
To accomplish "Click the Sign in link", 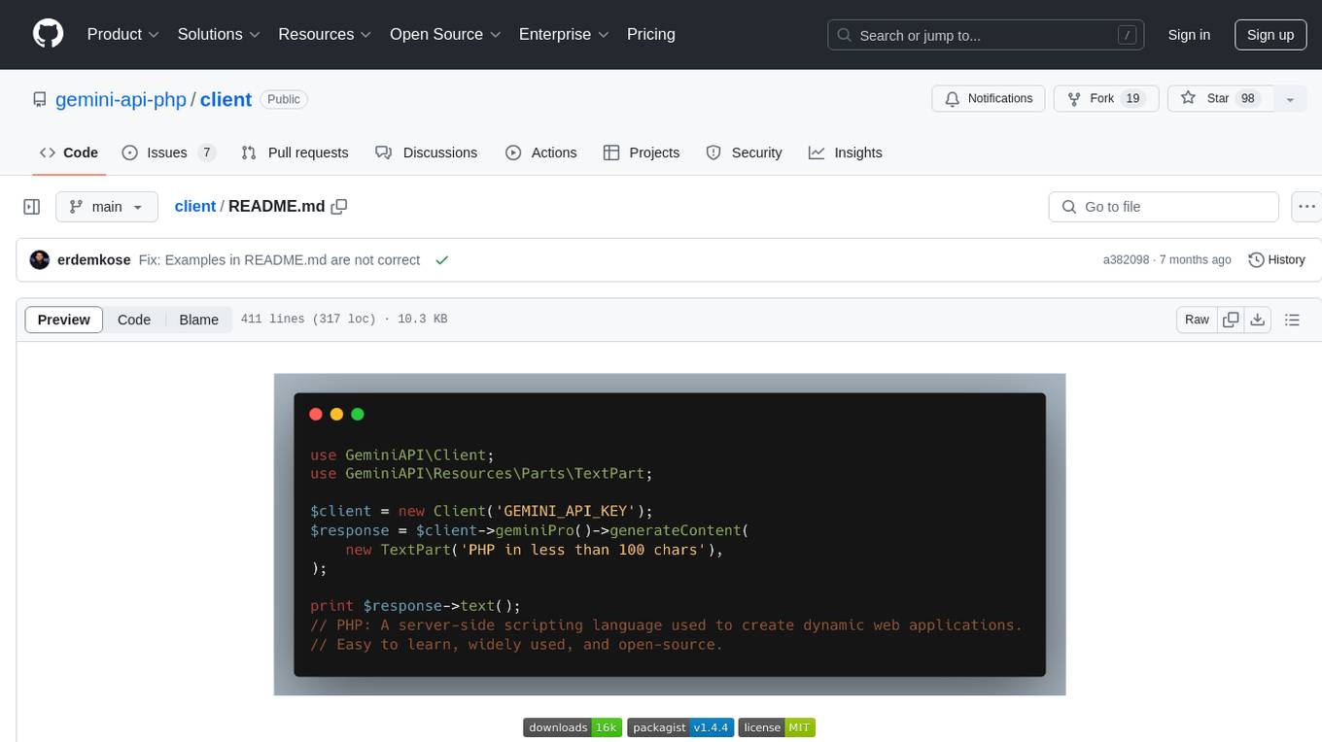I will [1189, 35].
